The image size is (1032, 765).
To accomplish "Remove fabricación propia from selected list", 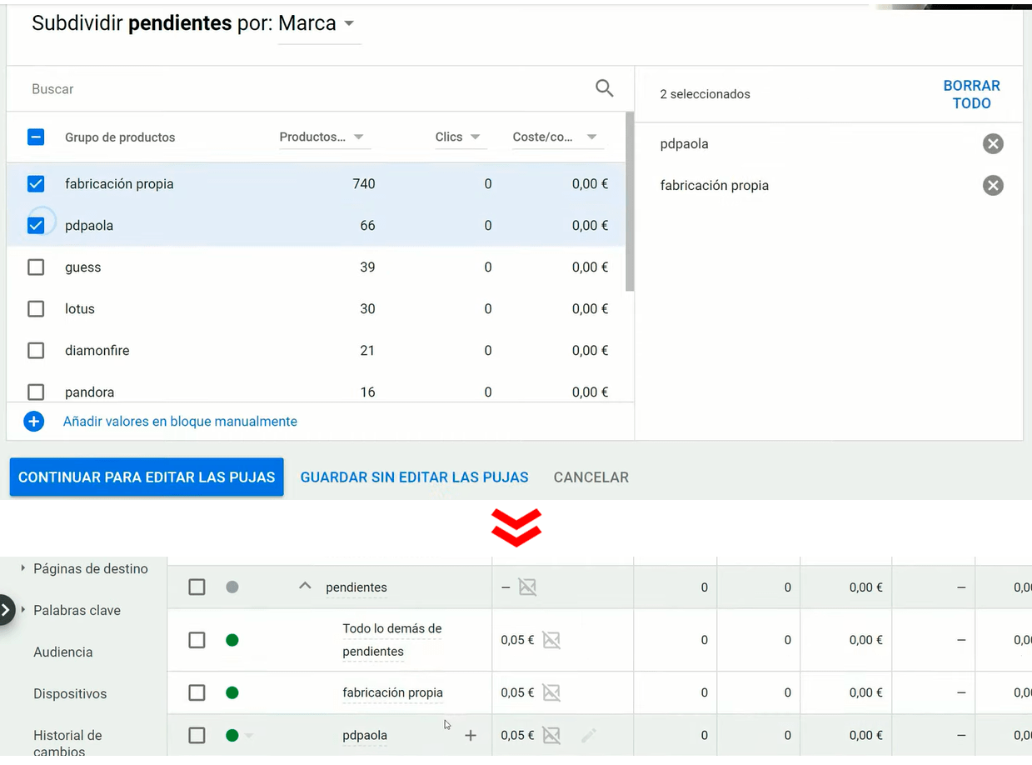I will (x=992, y=186).
